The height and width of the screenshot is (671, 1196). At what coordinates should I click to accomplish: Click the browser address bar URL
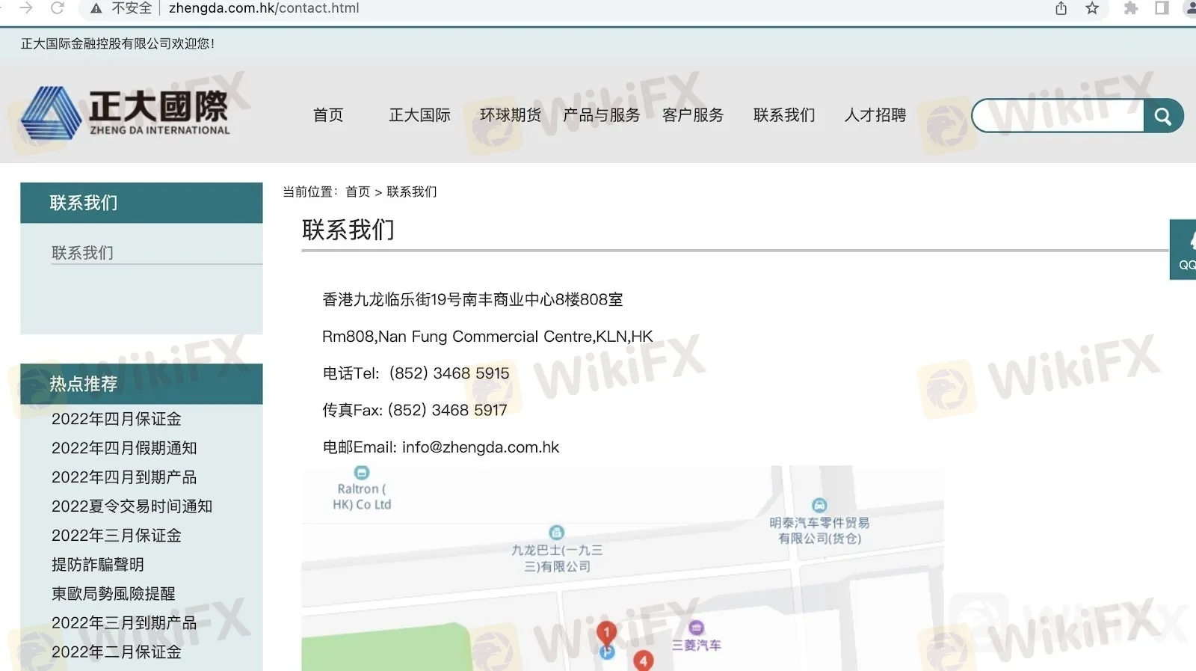coord(264,8)
